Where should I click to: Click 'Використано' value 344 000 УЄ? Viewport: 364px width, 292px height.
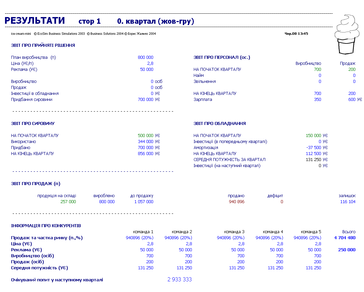tap(149, 142)
